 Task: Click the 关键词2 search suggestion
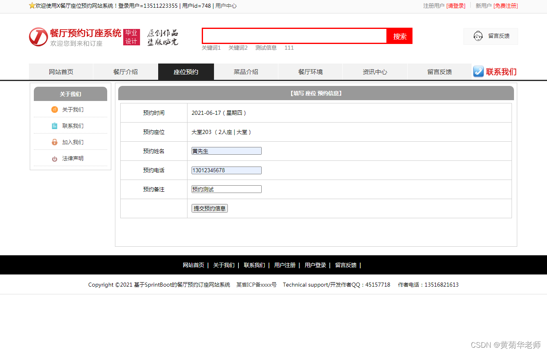[x=238, y=48]
